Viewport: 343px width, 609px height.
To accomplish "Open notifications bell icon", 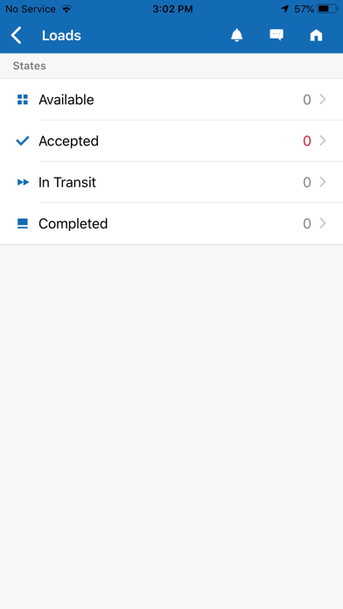I will click(x=236, y=35).
